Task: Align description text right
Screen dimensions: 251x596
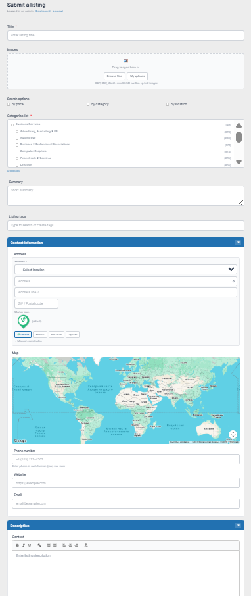Action: (x=76, y=545)
